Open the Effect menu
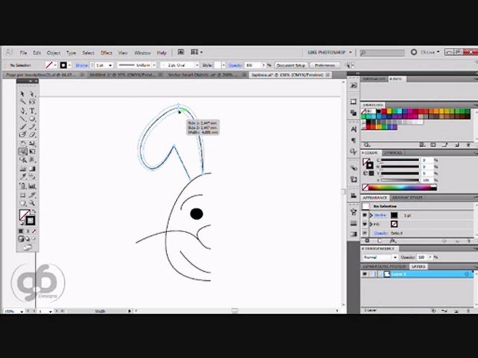 [x=106, y=53]
